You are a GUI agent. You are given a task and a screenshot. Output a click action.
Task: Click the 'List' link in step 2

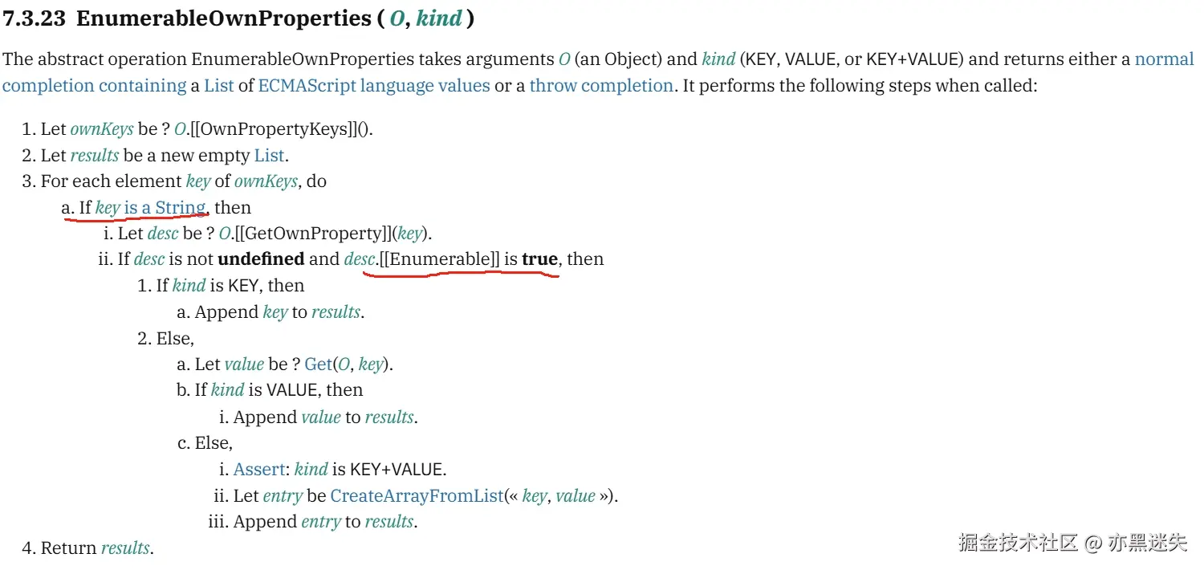[x=269, y=155]
